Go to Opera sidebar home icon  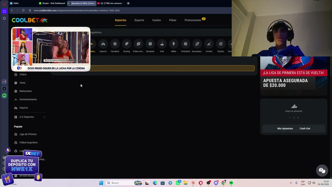(4, 11)
